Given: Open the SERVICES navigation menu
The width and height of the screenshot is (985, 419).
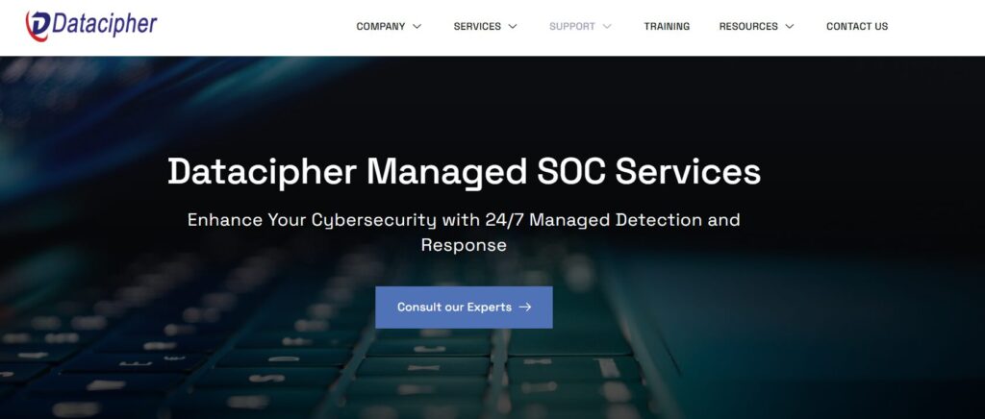Looking at the screenshot, I should [477, 26].
